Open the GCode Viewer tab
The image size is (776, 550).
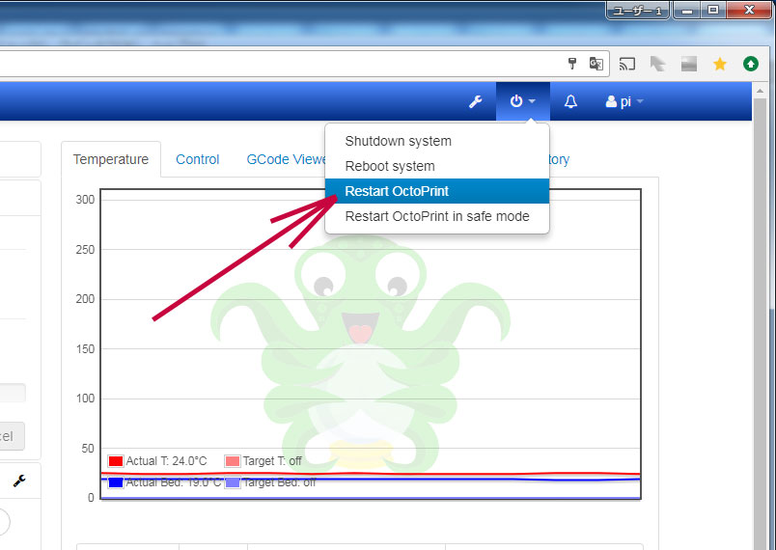click(x=286, y=159)
